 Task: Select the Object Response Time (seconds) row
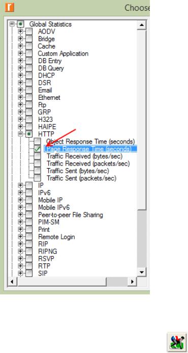coord(90,142)
